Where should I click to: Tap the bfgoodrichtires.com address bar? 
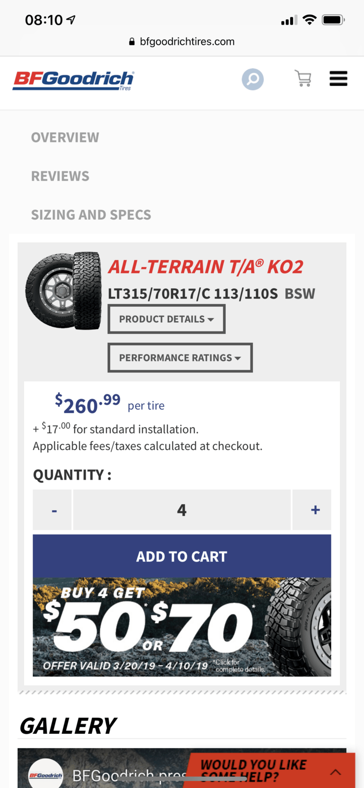(187, 42)
